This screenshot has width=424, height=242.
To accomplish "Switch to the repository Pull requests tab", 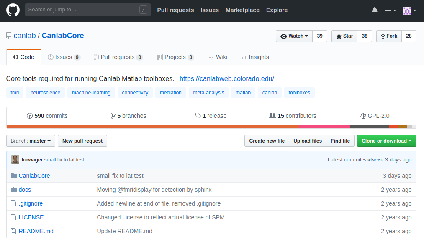I will (118, 57).
